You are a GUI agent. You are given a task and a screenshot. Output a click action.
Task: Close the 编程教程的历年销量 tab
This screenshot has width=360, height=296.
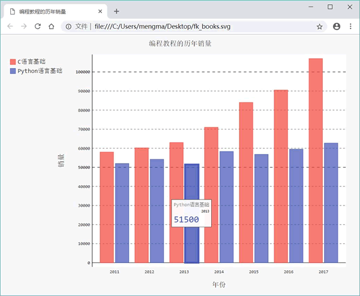[100, 11]
